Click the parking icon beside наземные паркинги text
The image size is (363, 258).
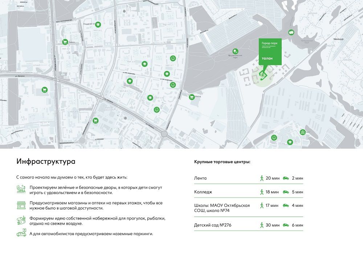(x=21, y=234)
